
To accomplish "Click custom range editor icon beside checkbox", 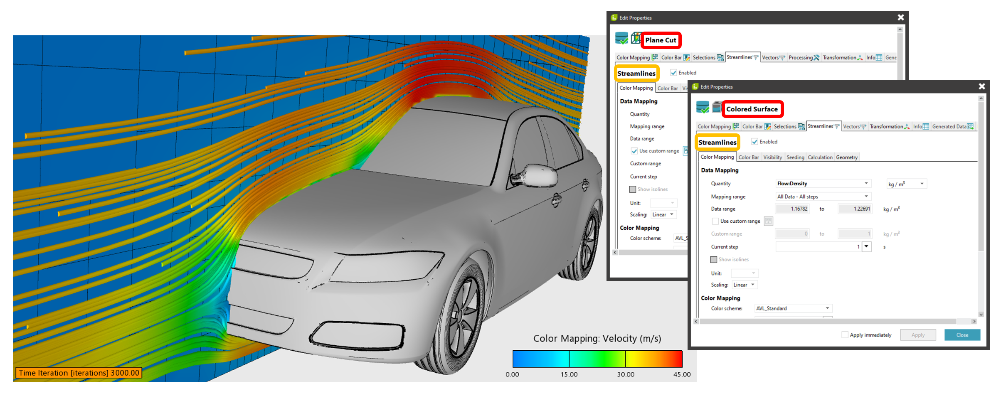I will pos(768,221).
